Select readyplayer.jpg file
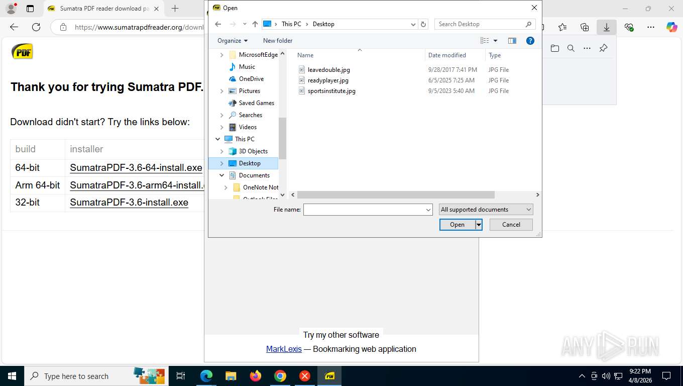 (x=328, y=80)
